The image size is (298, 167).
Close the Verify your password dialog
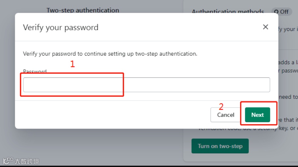(x=265, y=27)
